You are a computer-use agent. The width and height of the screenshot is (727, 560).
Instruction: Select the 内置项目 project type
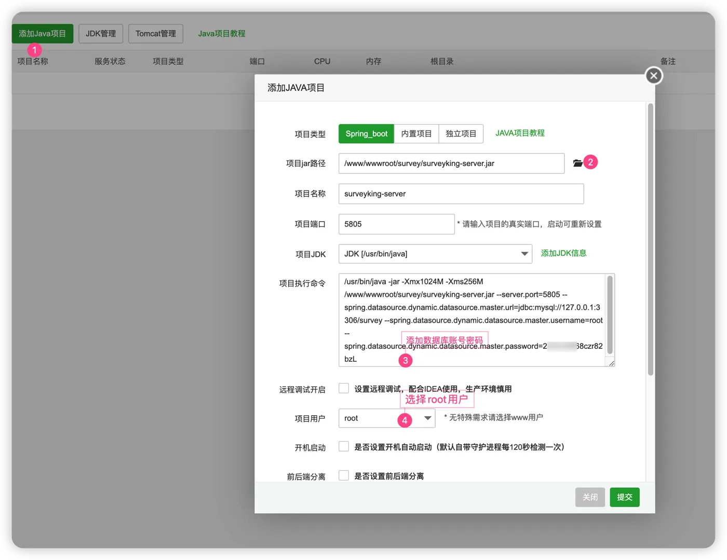[x=416, y=134]
